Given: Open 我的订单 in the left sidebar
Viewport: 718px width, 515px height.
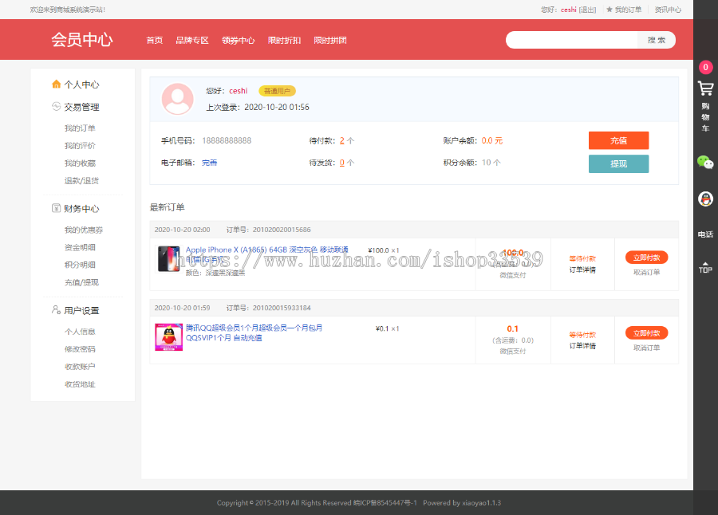Looking at the screenshot, I should pyautogui.click(x=80, y=128).
